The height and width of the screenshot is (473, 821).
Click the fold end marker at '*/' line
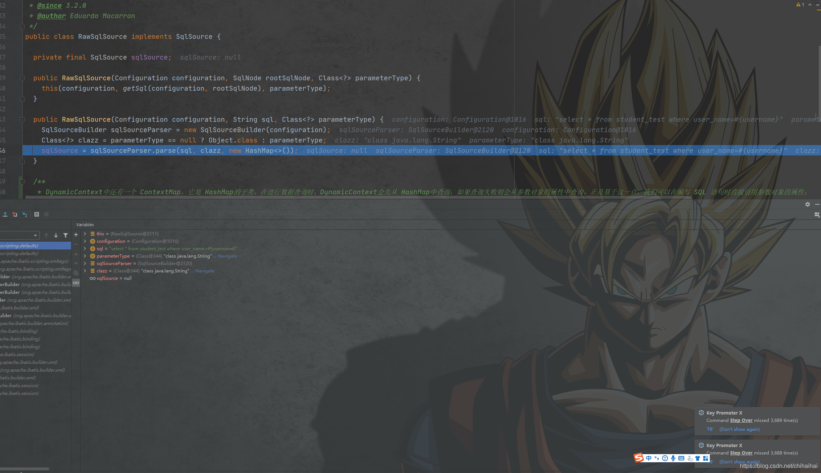(22, 26)
